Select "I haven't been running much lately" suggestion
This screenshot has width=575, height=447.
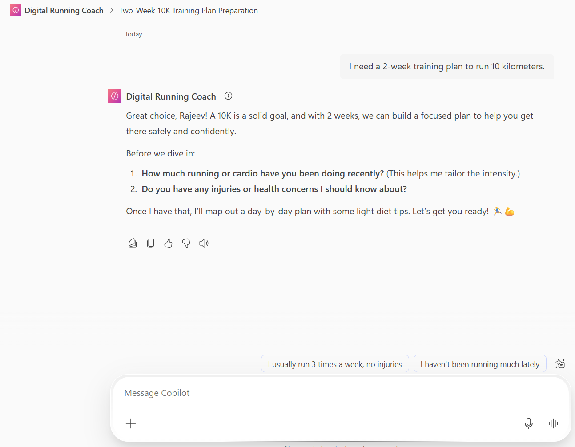coord(479,364)
